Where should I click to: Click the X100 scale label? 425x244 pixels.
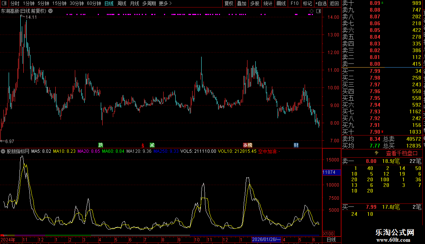(x=328, y=234)
